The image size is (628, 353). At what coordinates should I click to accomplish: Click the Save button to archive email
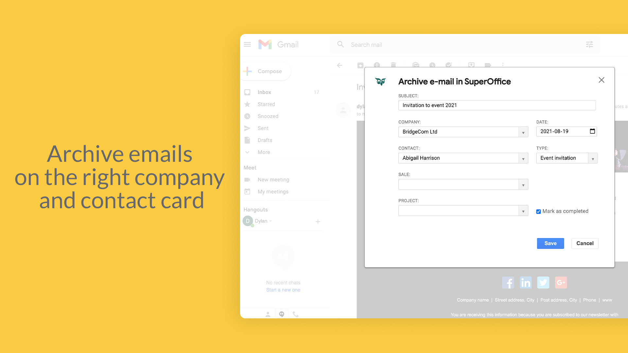(x=550, y=243)
